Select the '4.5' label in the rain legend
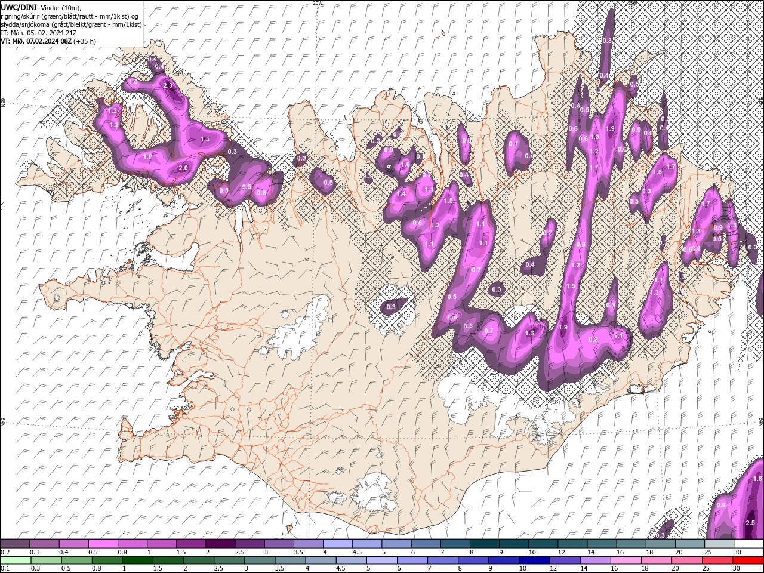764x573 pixels. click(x=340, y=569)
